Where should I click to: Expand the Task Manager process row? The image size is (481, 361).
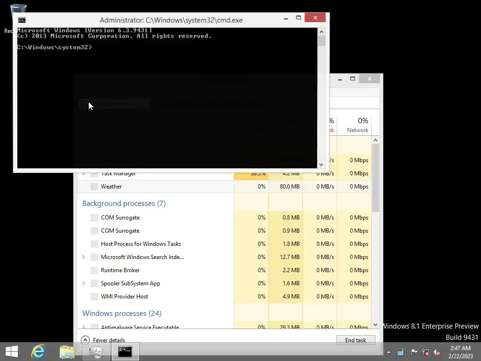(x=84, y=174)
